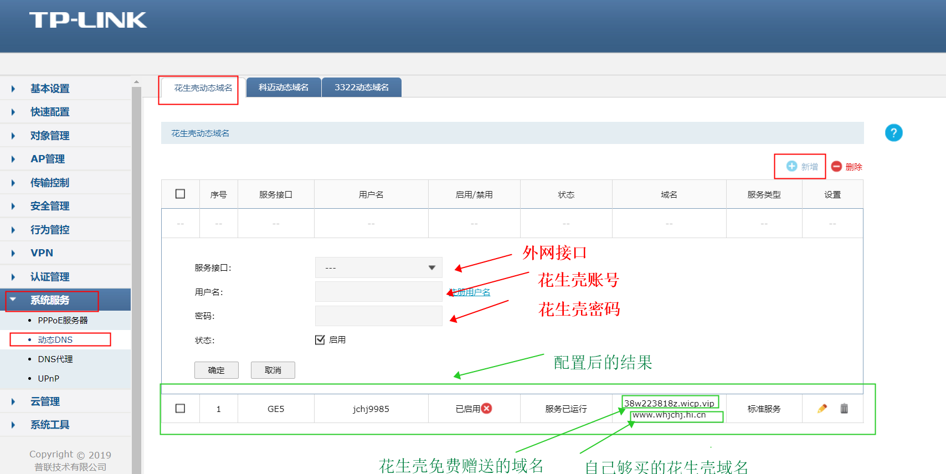Click the 序号 column header

click(x=219, y=194)
